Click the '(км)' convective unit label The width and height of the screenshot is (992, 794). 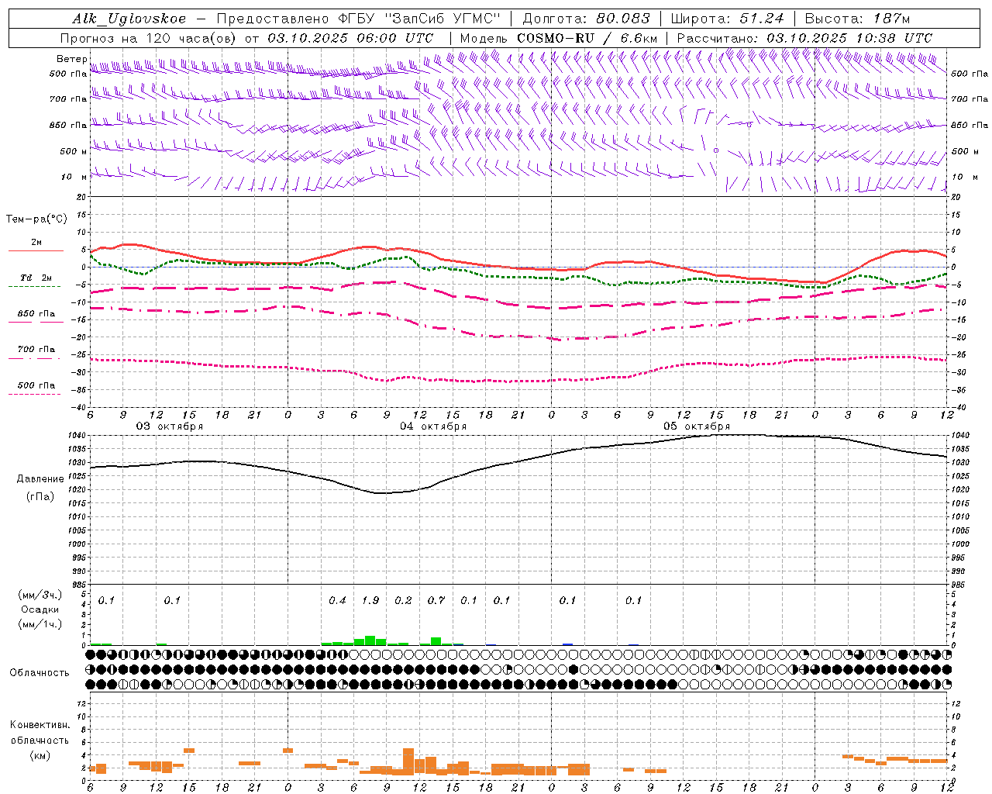(40, 754)
